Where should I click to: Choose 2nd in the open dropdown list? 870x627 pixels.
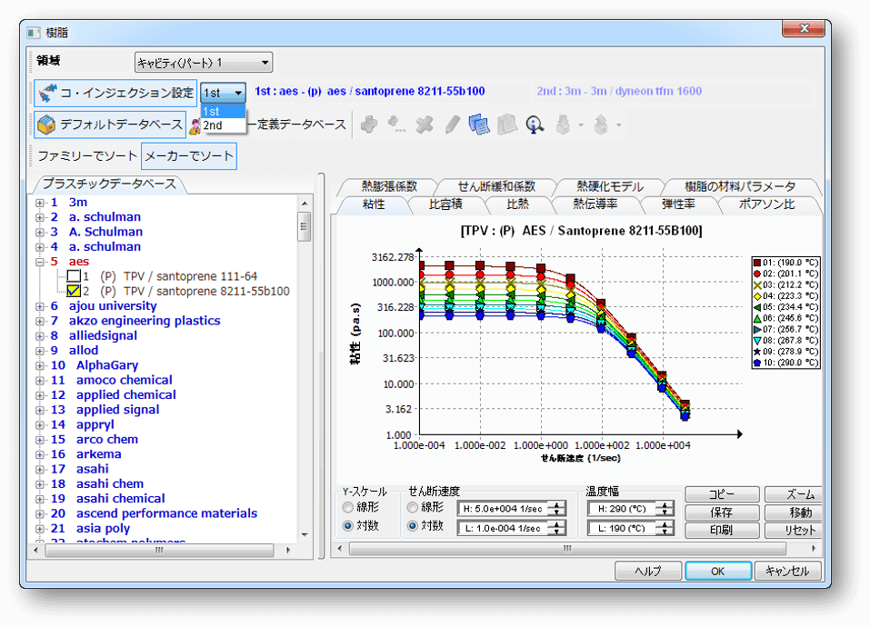click(223, 125)
